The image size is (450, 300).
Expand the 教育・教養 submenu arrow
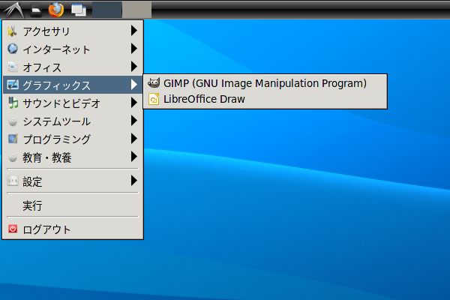point(134,157)
